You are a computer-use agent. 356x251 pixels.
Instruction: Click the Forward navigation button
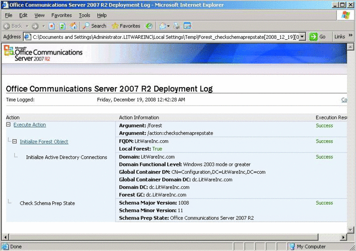coord(35,26)
